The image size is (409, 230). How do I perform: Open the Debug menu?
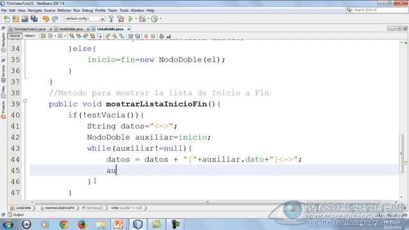pos(88,10)
